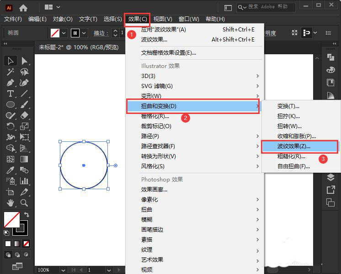
Task: Activate the Zoom magnifier tool
Action: [x=24, y=203]
